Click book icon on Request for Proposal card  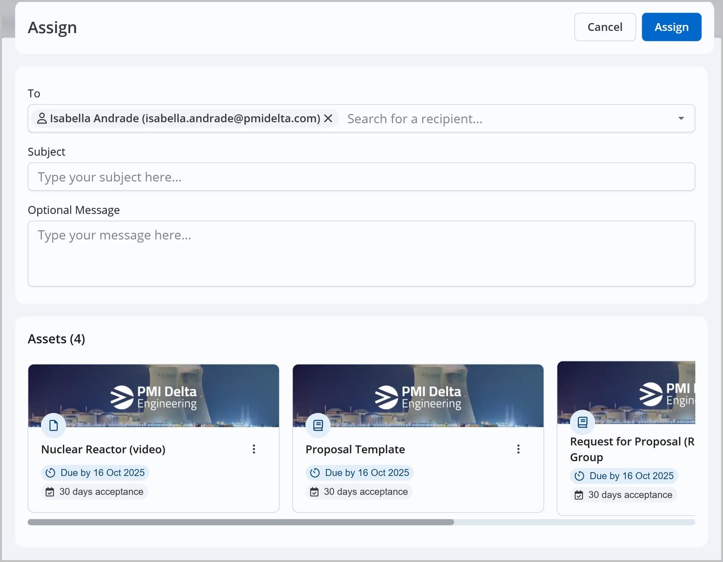tap(583, 422)
